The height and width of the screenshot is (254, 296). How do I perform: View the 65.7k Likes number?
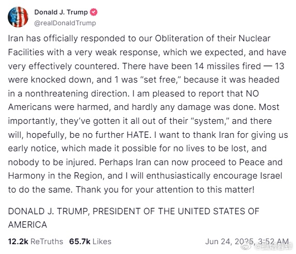[x=79, y=242]
